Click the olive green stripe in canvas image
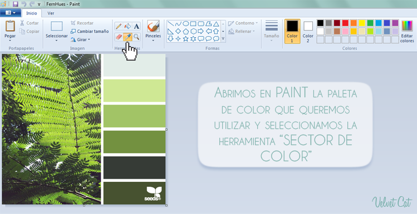 click(x=134, y=142)
